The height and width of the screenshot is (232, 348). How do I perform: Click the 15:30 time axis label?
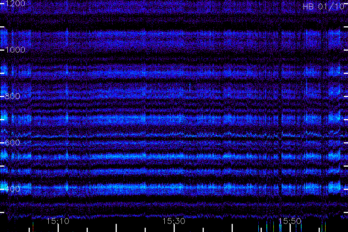(x=174, y=221)
